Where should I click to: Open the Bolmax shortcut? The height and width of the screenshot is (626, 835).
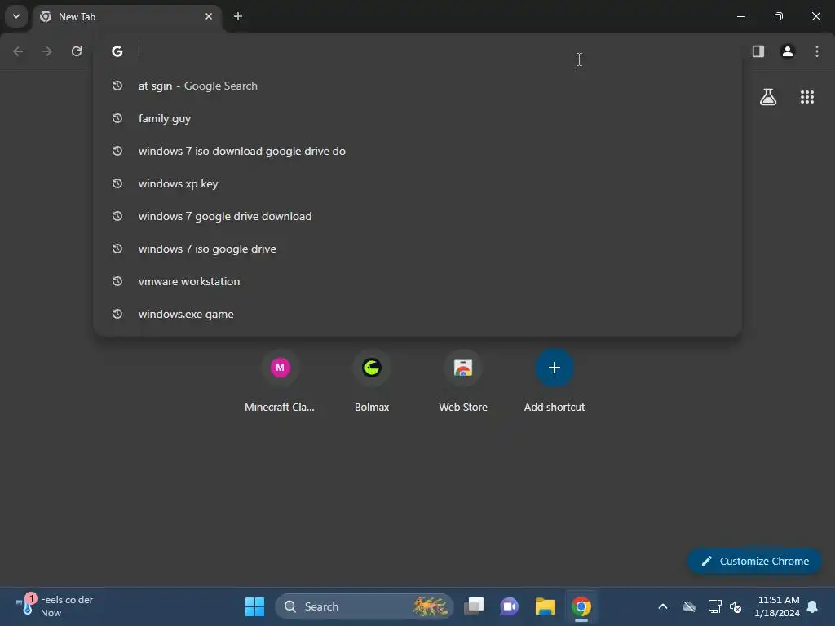pos(372,381)
